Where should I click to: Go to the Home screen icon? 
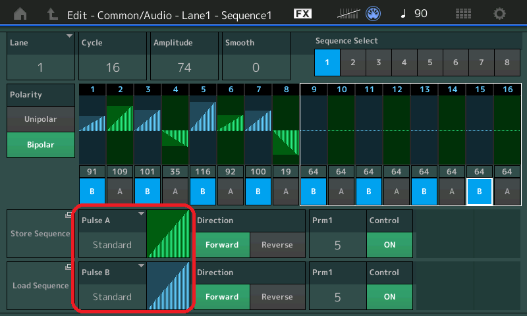coord(21,13)
